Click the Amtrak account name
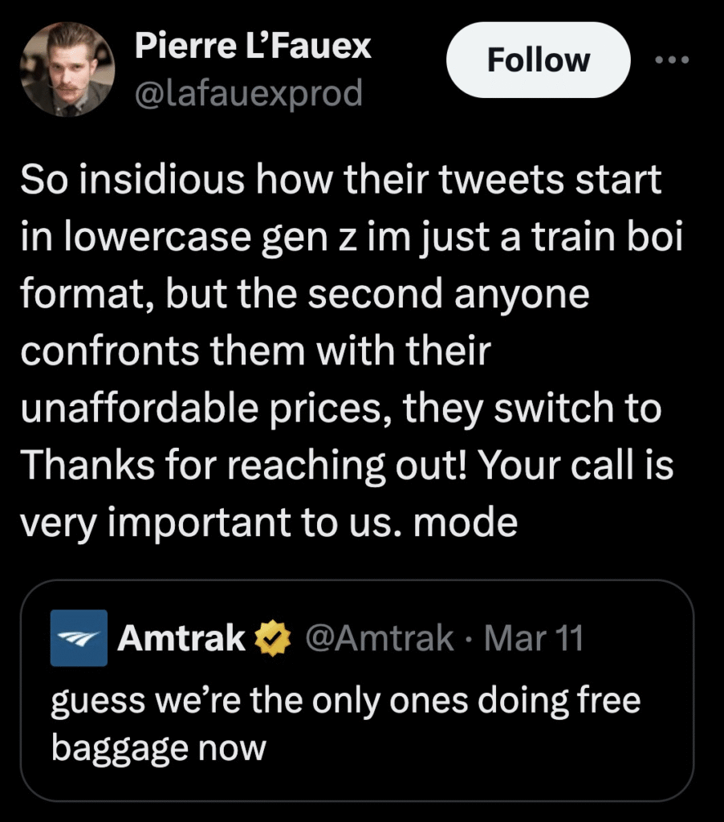 coord(181,639)
